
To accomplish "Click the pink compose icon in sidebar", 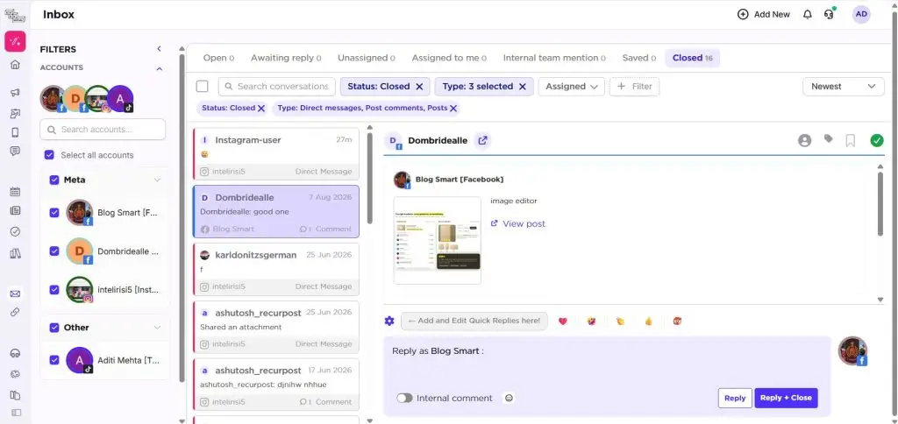I will pos(16,41).
